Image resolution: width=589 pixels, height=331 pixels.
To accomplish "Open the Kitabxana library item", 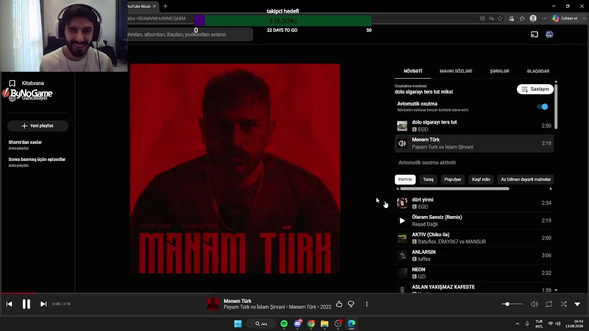I will click(x=33, y=83).
